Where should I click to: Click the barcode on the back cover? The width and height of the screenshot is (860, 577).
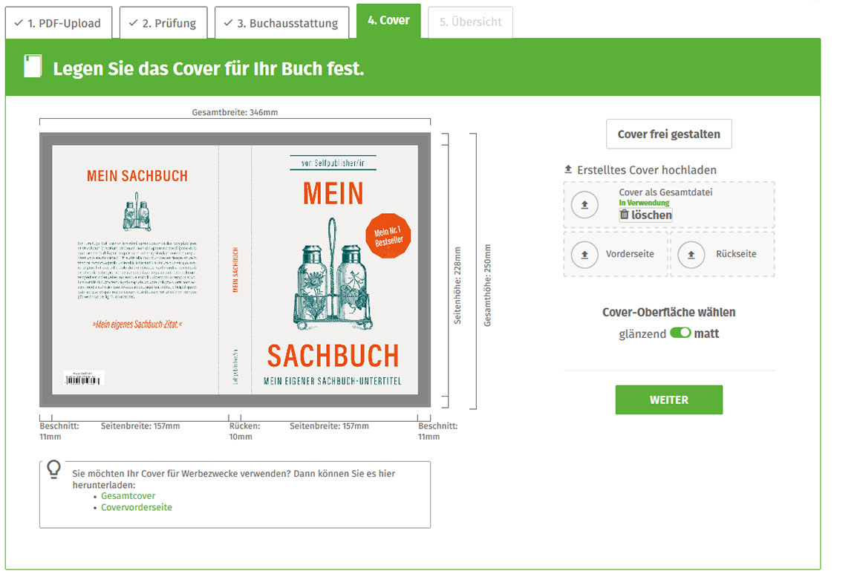pos(83,378)
